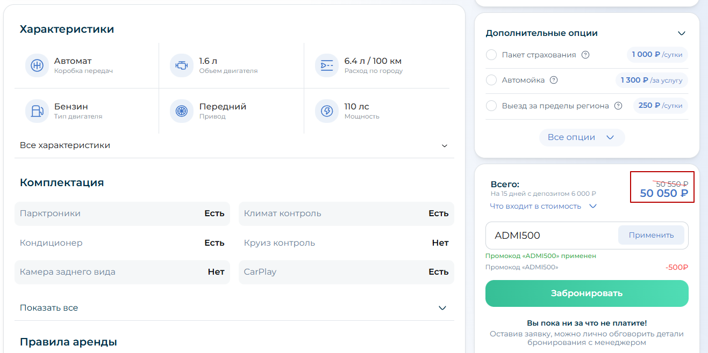This screenshot has height=353, width=708.
Task: Open the info tooltip for Пакет страхования
Action: [585, 55]
